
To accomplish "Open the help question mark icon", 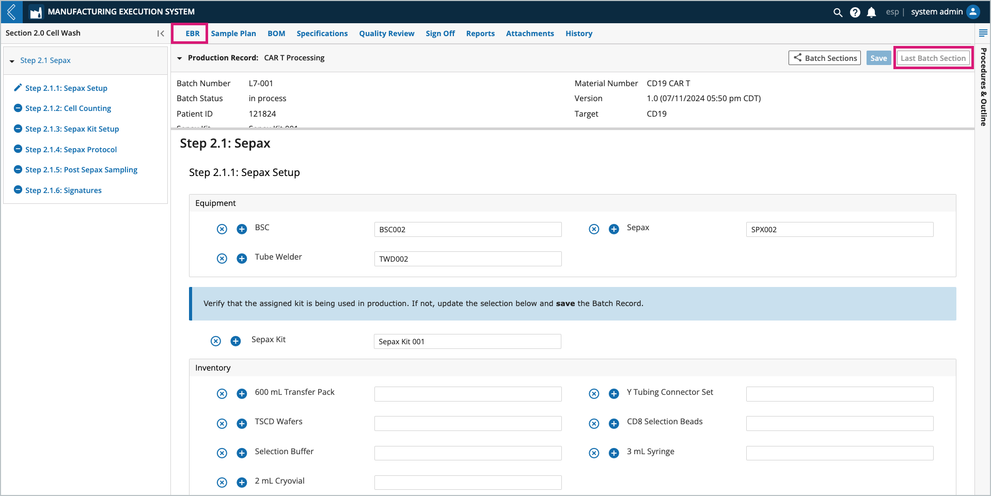I will coord(855,12).
